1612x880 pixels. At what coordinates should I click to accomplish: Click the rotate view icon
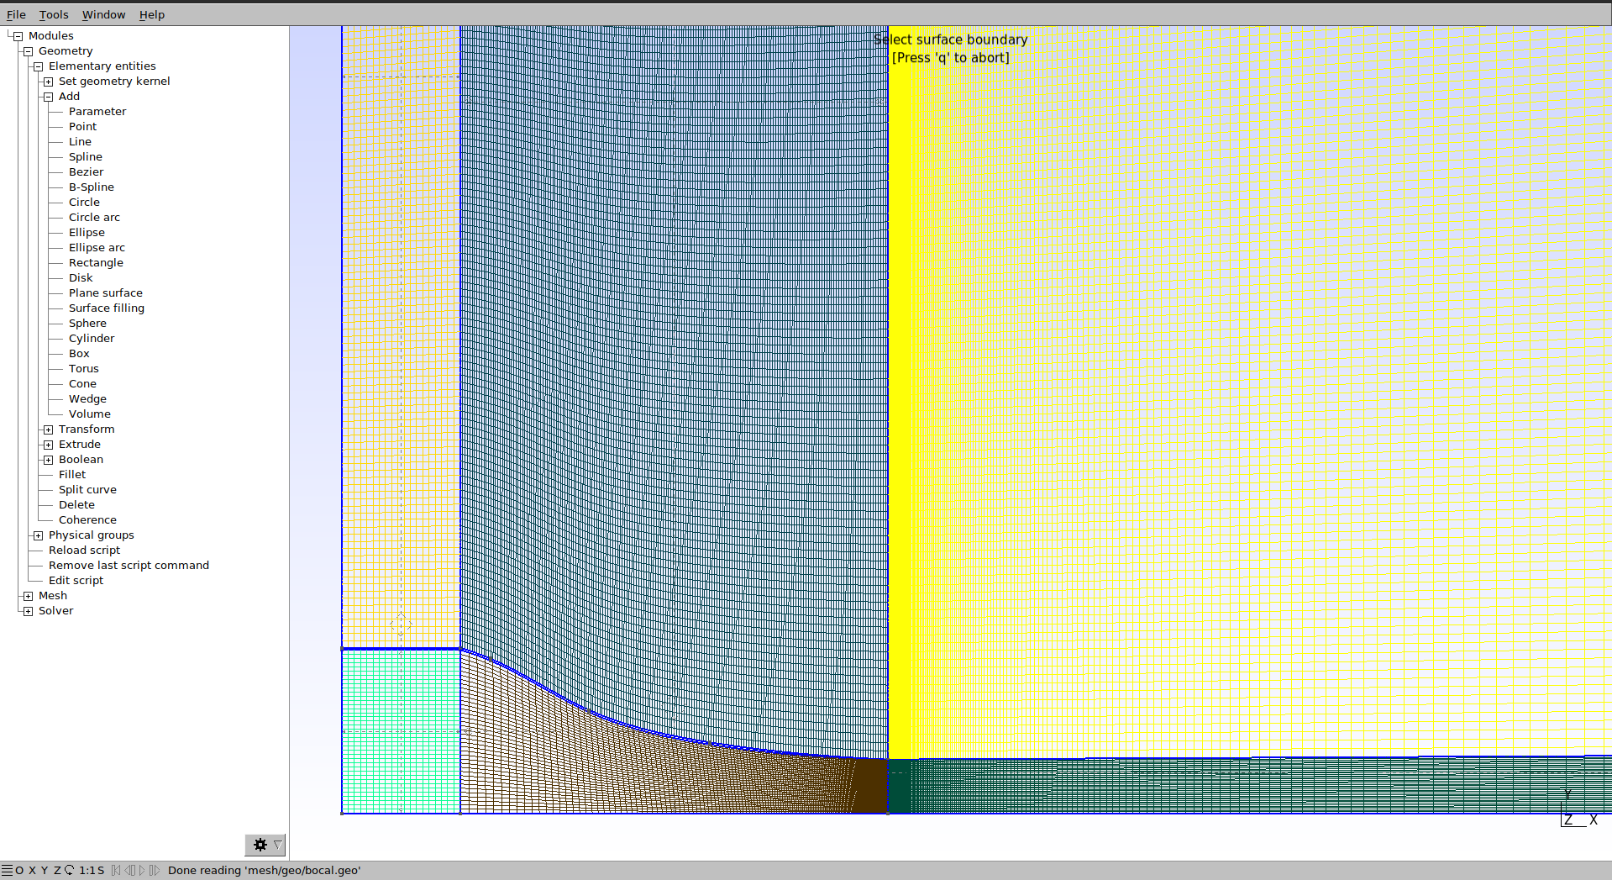pyautogui.click(x=70, y=870)
